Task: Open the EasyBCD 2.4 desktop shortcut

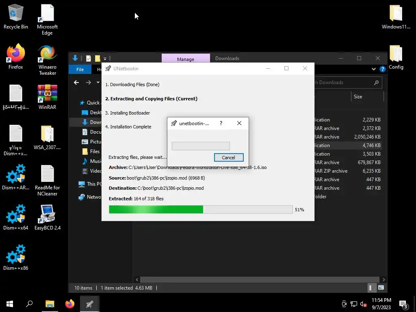Action: [47, 218]
